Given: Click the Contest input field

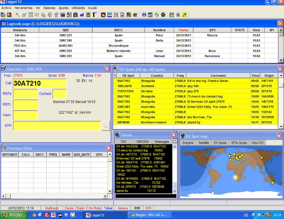Looking at the screenshot, I should click(60, 94).
